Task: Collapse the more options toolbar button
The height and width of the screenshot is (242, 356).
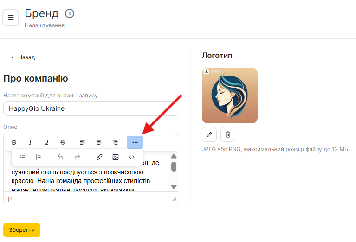Action: click(x=135, y=142)
